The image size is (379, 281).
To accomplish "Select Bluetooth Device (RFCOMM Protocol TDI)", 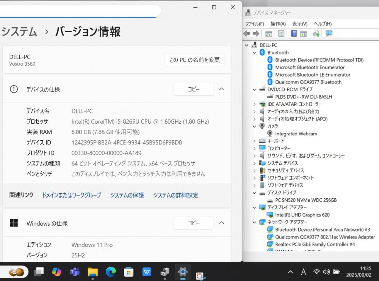I will (x=319, y=60).
